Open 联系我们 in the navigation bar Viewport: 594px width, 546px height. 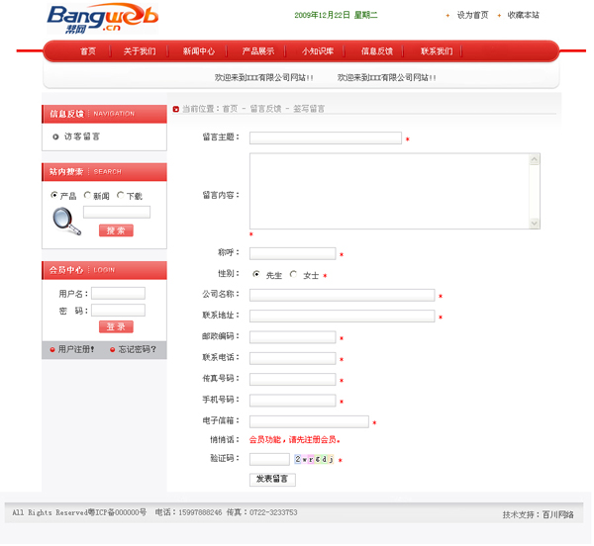(437, 51)
